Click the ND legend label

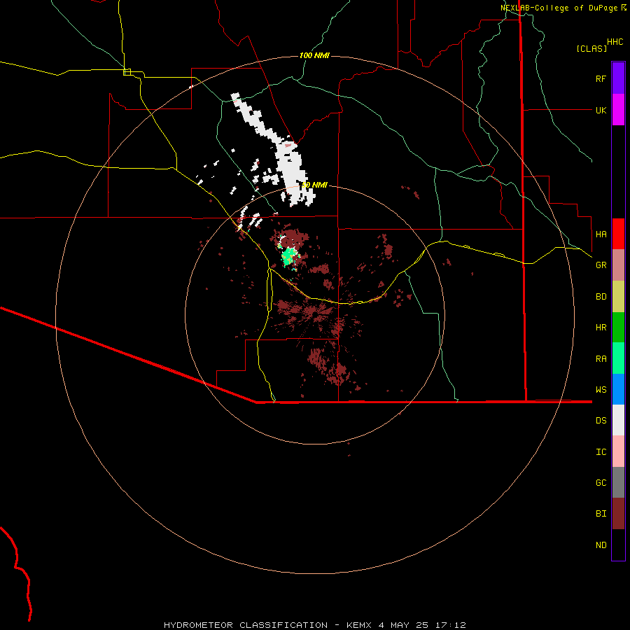click(601, 545)
